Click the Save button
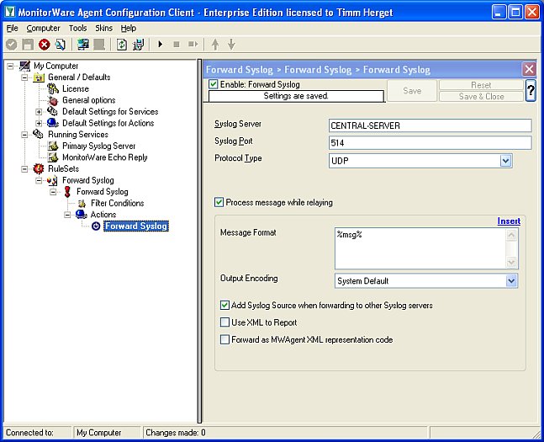Viewport: 544px width, 442px height. click(412, 91)
